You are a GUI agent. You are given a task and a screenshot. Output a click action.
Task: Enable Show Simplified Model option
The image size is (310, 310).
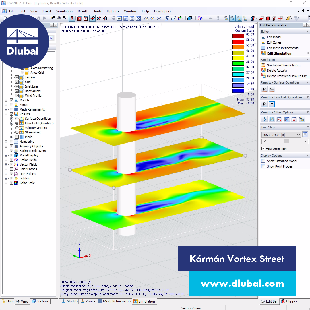[263, 161]
